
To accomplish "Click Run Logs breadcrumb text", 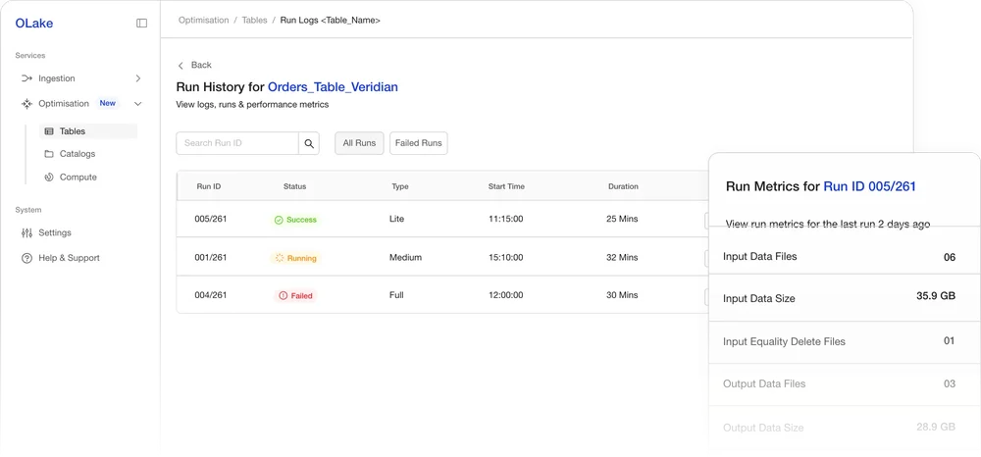I will pos(331,20).
